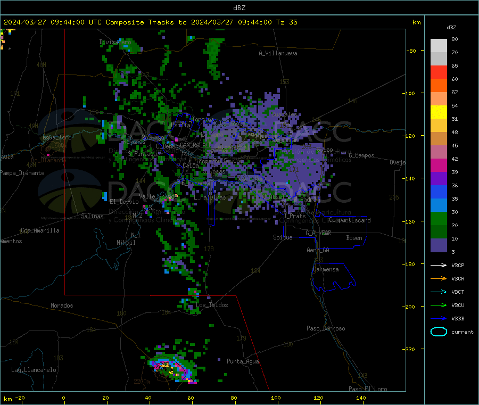The image size is (479, 405).
Task: Click the 'Paso_Barroso' map label
Action: coord(326,329)
